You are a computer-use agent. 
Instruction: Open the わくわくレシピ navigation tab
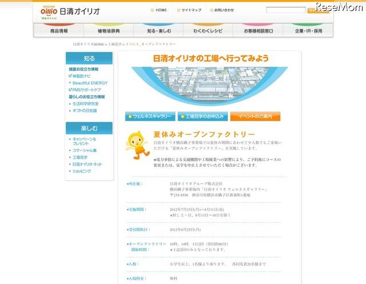click(208, 30)
